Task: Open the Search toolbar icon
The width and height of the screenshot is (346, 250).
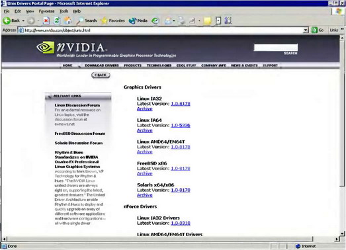Action: [x=86, y=21]
